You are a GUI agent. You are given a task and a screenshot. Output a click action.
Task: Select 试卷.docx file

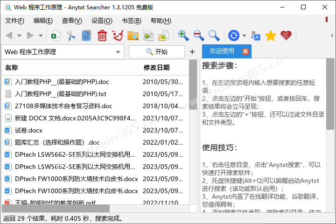click(28, 130)
